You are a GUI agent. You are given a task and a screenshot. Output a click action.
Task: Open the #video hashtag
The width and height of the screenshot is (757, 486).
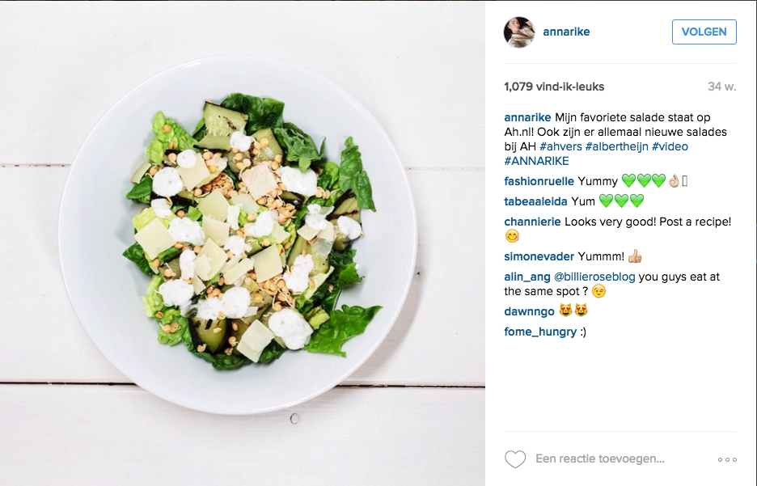point(670,146)
